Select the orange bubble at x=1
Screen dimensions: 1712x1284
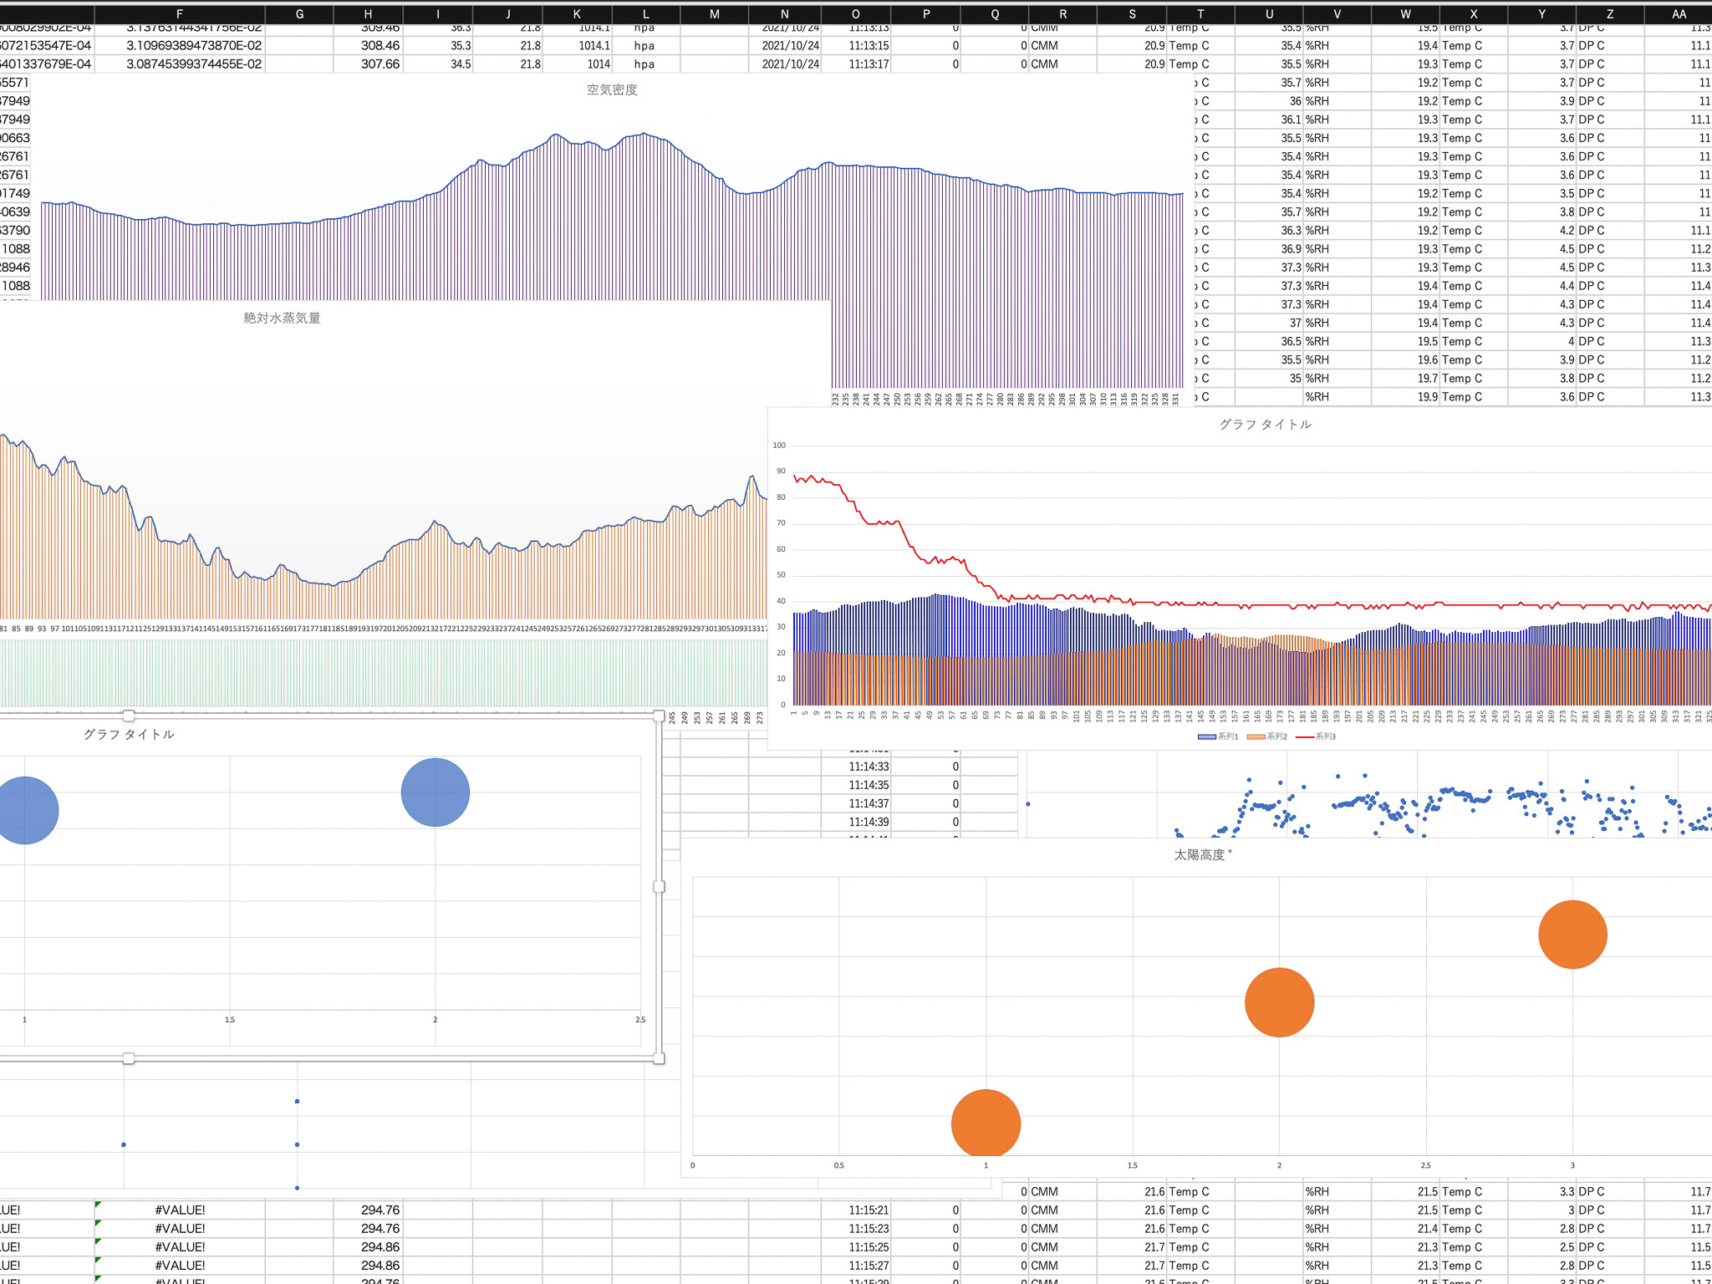tap(986, 1123)
